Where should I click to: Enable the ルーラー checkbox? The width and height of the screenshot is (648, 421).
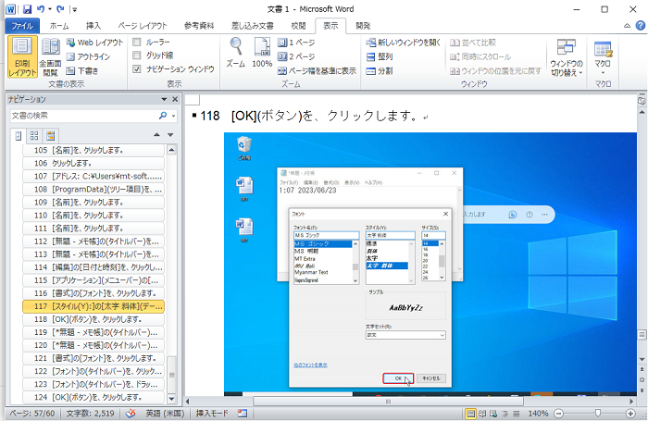point(137,42)
